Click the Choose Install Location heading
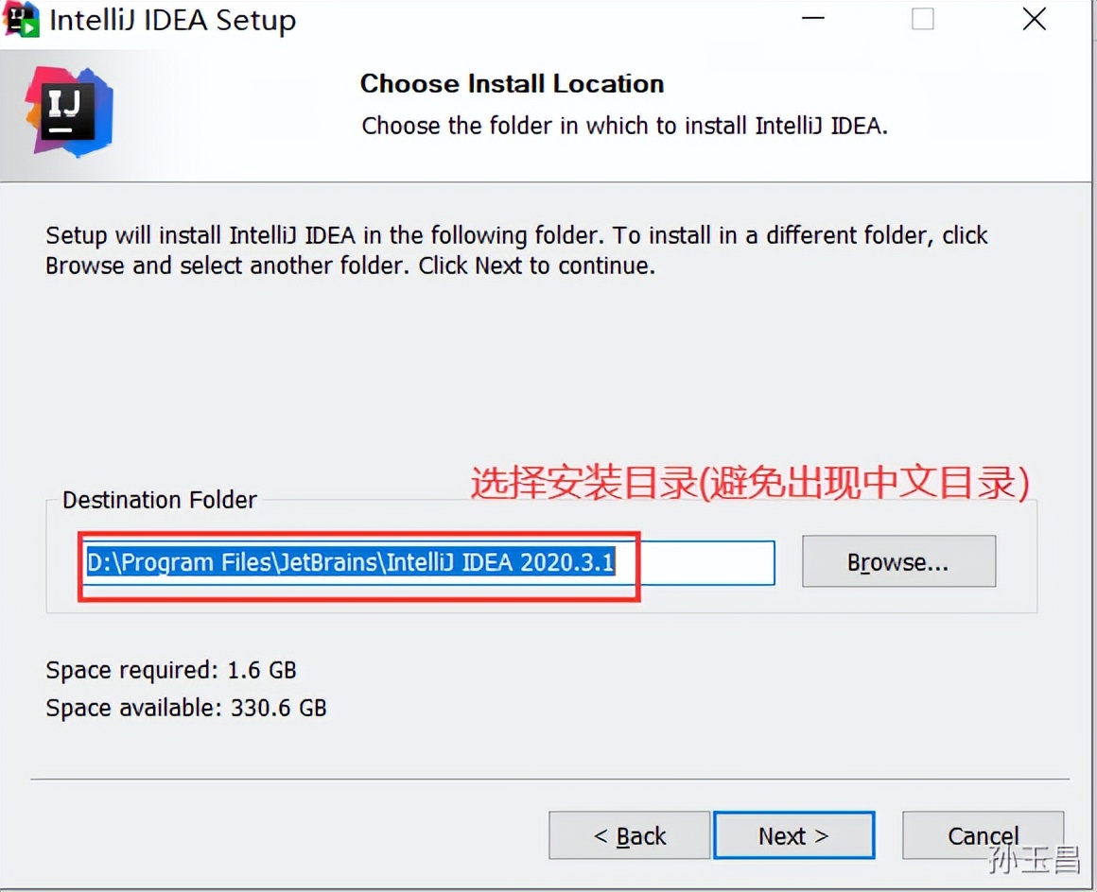 [511, 83]
